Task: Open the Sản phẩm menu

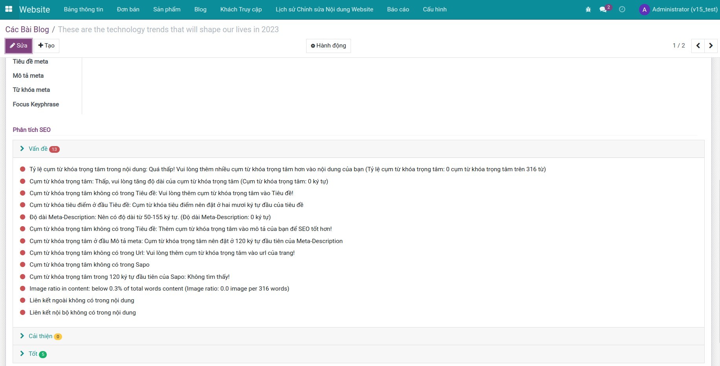Action: [x=167, y=9]
